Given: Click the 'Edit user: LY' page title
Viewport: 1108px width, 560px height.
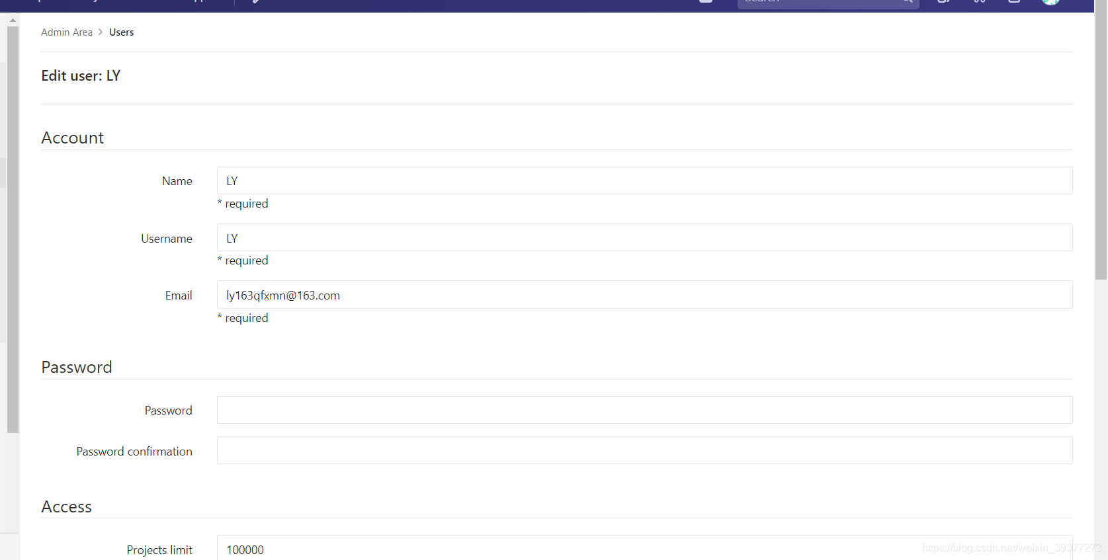Looking at the screenshot, I should [81, 76].
